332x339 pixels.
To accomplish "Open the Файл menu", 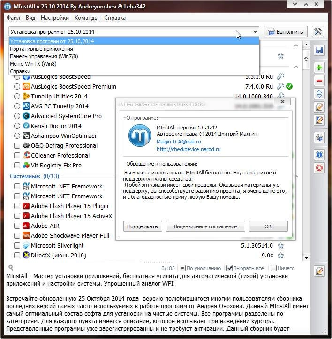I will point(13,18).
